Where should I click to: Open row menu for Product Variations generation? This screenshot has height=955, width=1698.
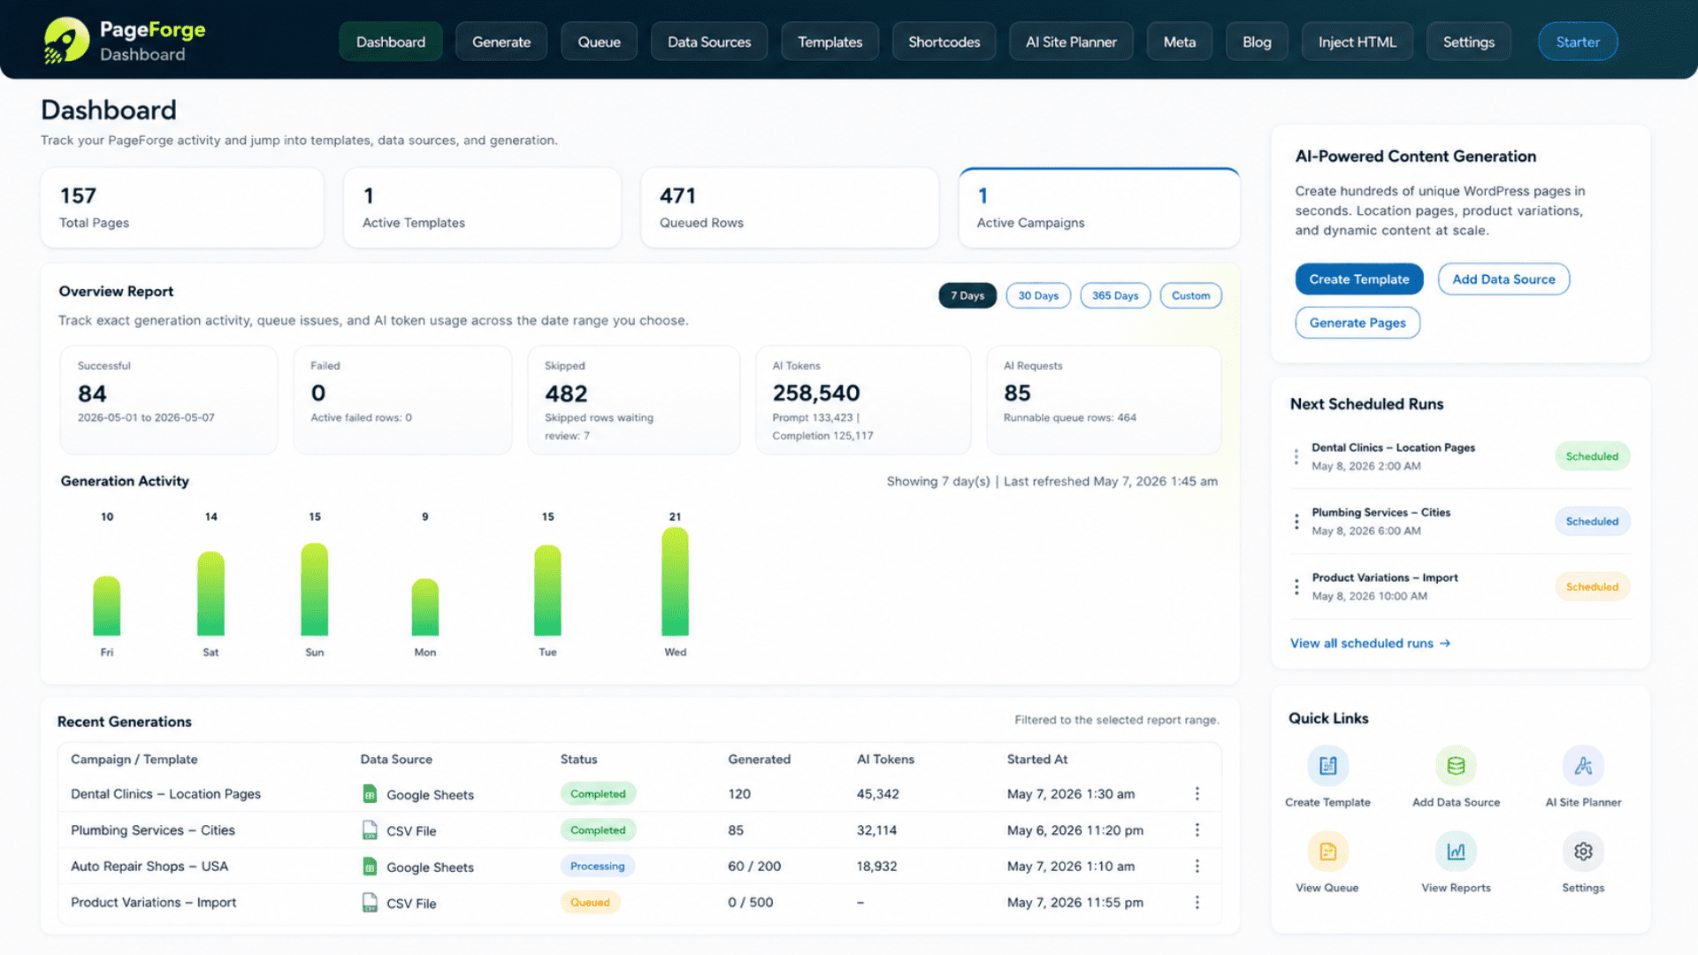pos(1197,903)
